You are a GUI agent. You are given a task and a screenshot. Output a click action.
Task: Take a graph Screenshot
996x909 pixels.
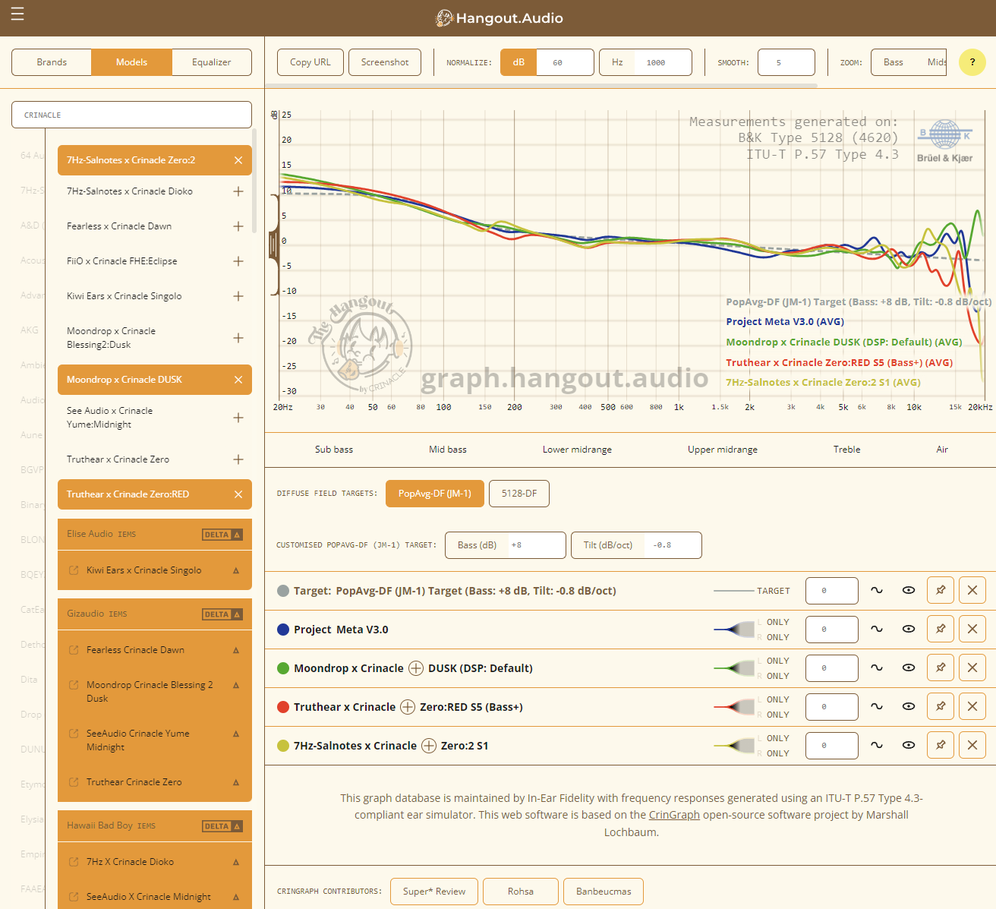385,62
